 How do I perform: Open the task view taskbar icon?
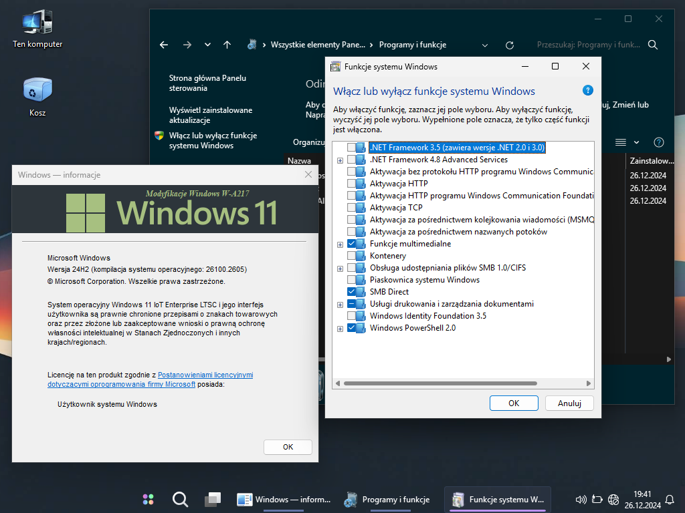212,499
